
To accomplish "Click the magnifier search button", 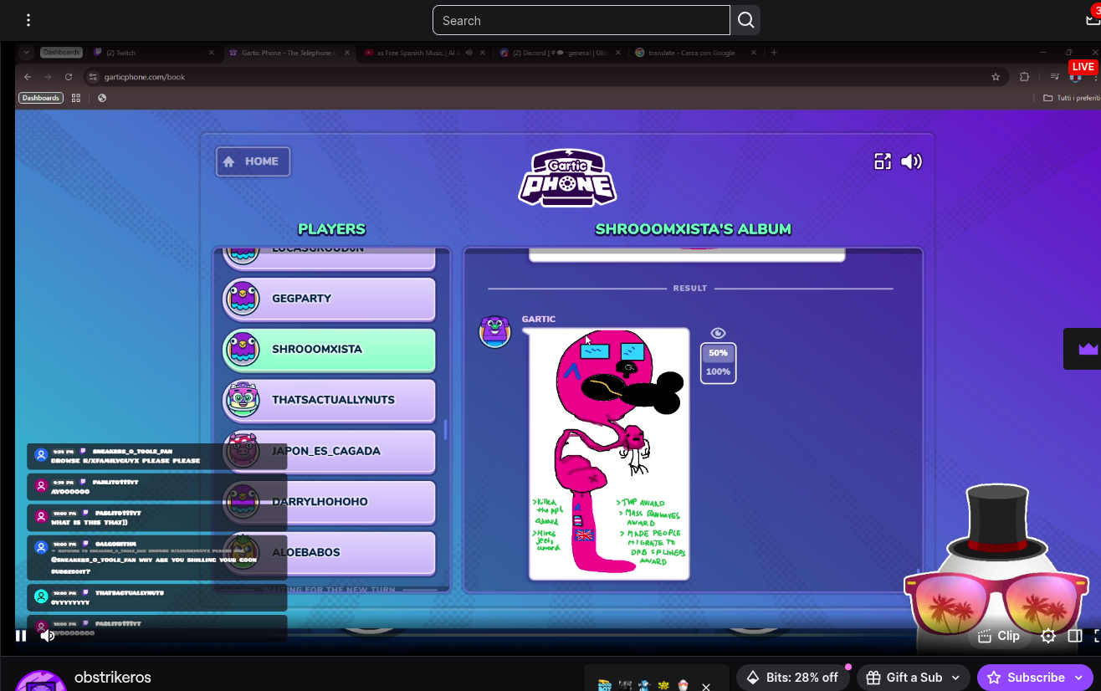I will 745,20.
